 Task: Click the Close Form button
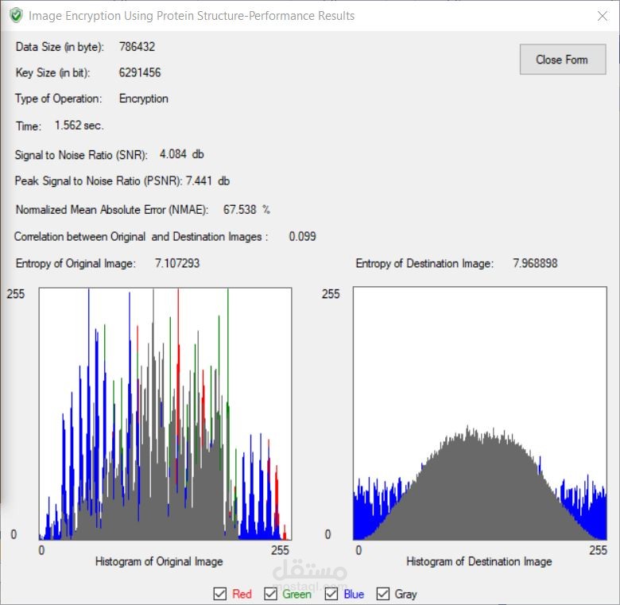tap(563, 60)
